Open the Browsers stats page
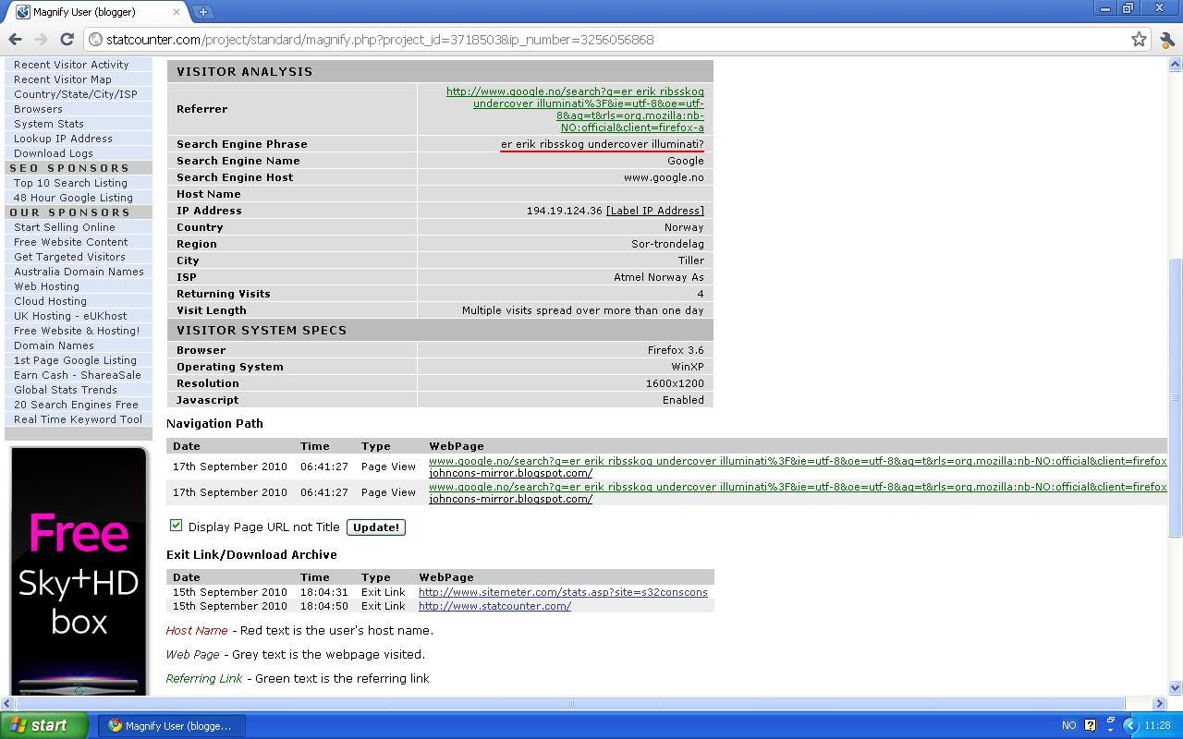The width and height of the screenshot is (1183, 739). [x=38, y=109]
